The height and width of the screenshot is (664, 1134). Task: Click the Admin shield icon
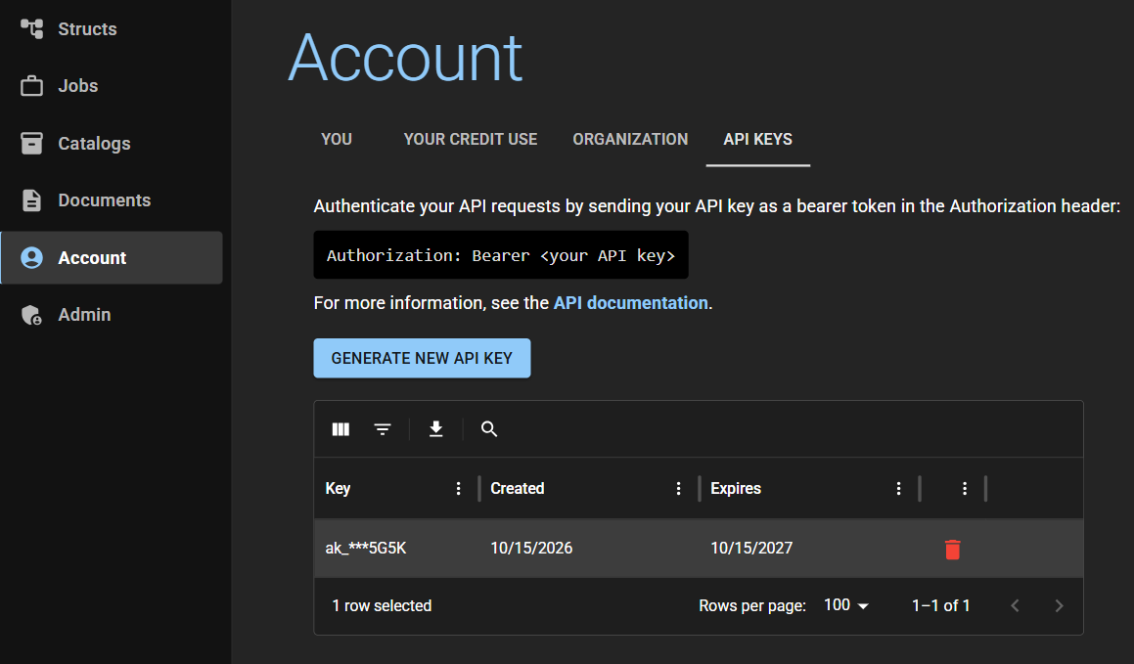click(32, 315)
